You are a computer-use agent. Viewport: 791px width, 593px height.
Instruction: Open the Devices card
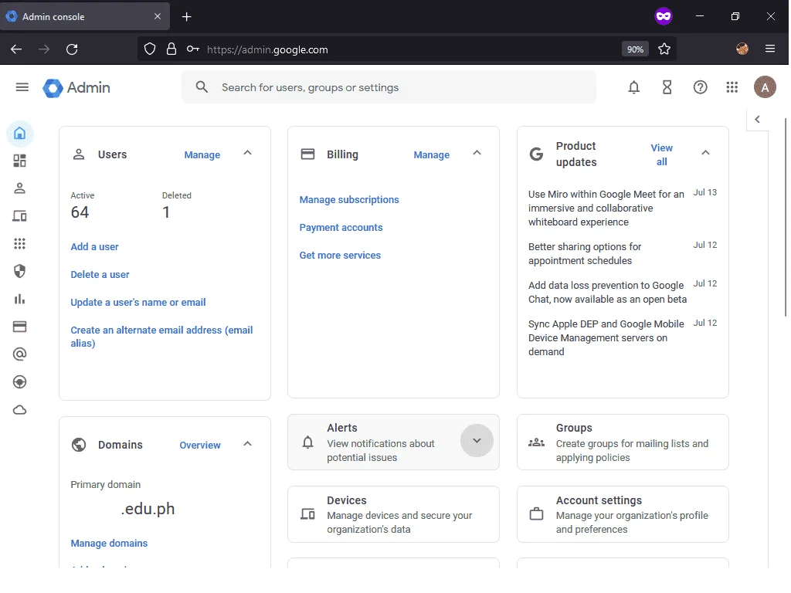pyautogui.click(x=393, y=514)
